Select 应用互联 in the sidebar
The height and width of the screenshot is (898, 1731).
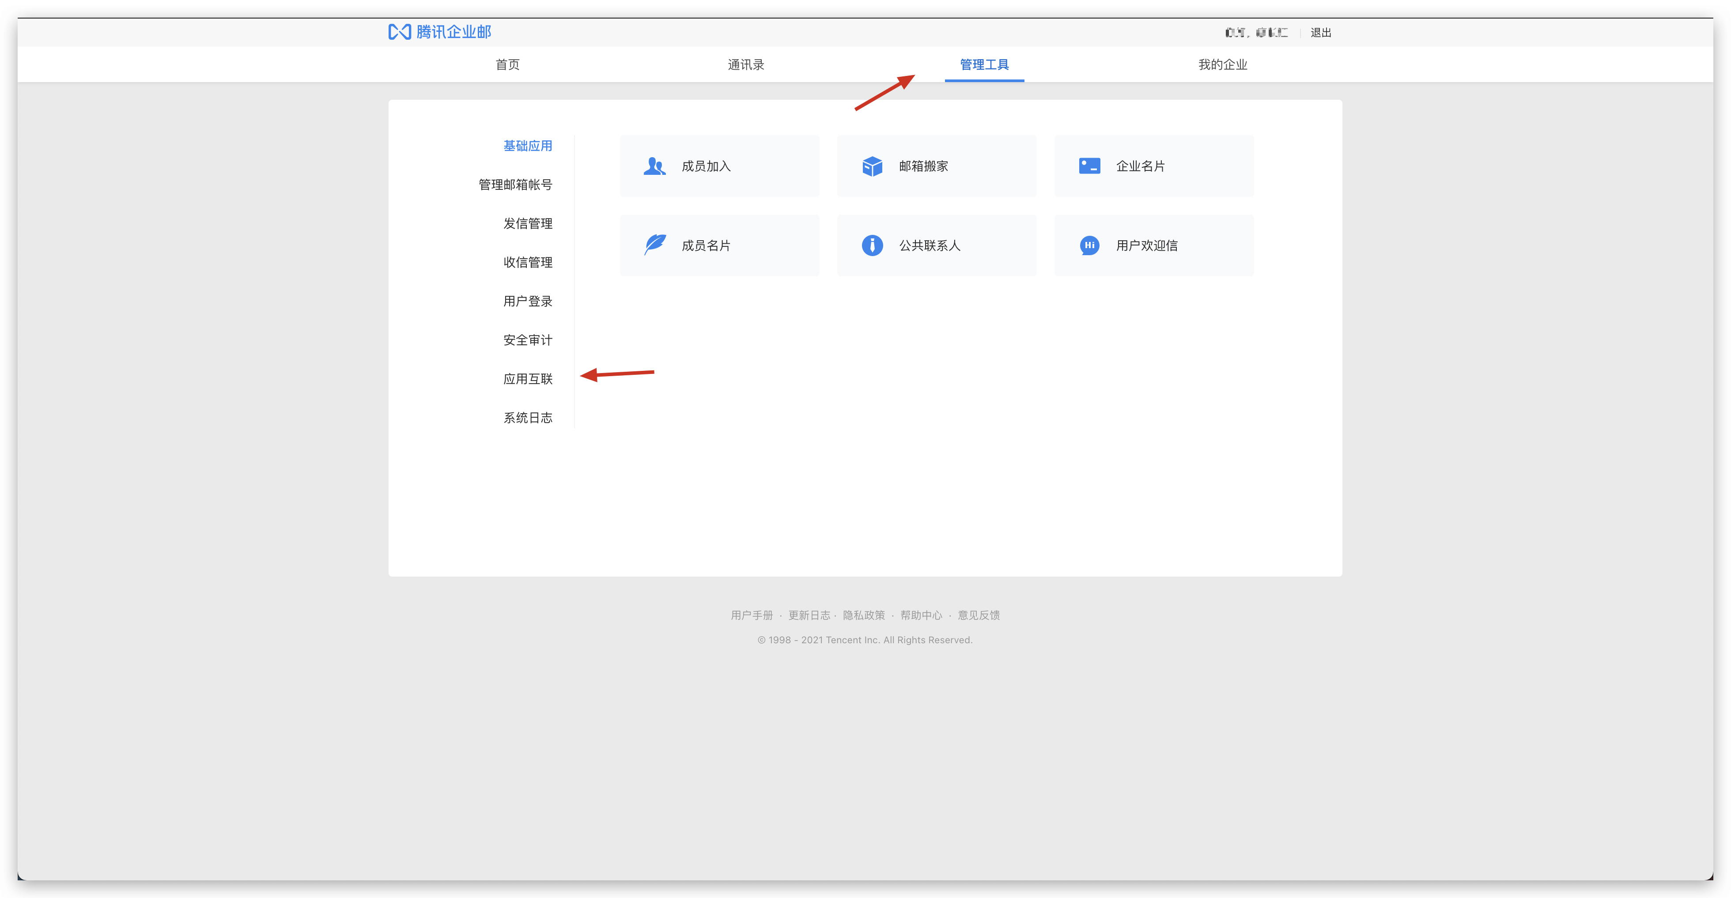pyautogui.click(x=528, y=379)
